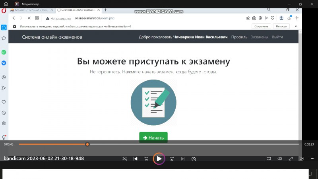Open VK in the sidebar
This screenshot has width=318, height=179.
coord(4,63)
